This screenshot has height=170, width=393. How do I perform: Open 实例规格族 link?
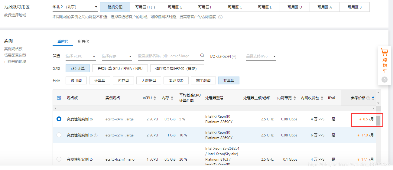coord(13,49)
